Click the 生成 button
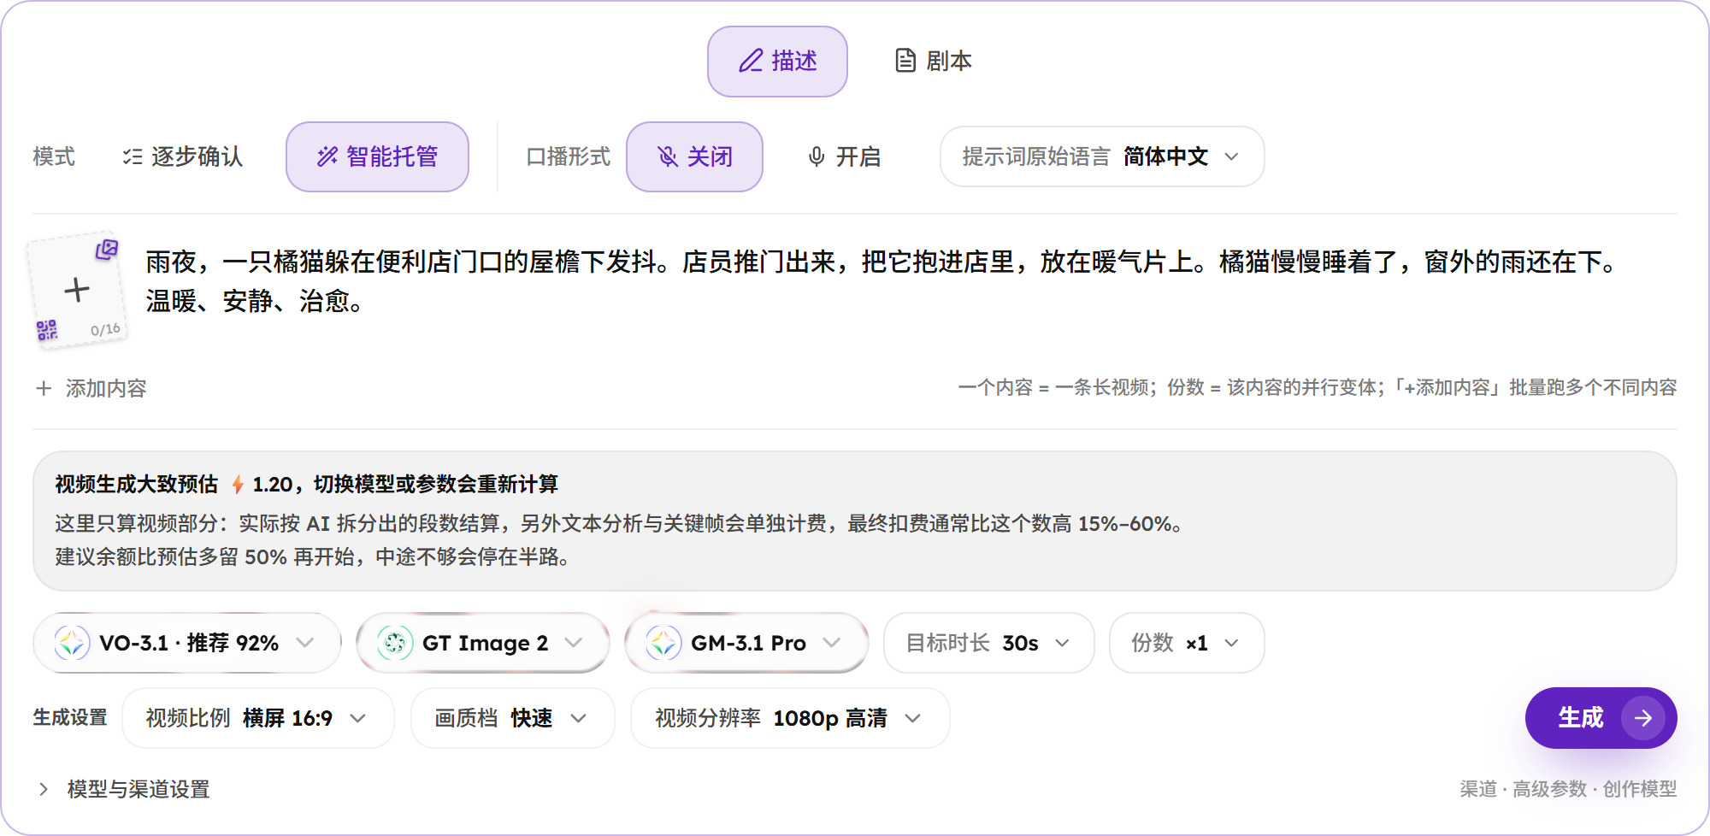 [x=1601, y=718]
